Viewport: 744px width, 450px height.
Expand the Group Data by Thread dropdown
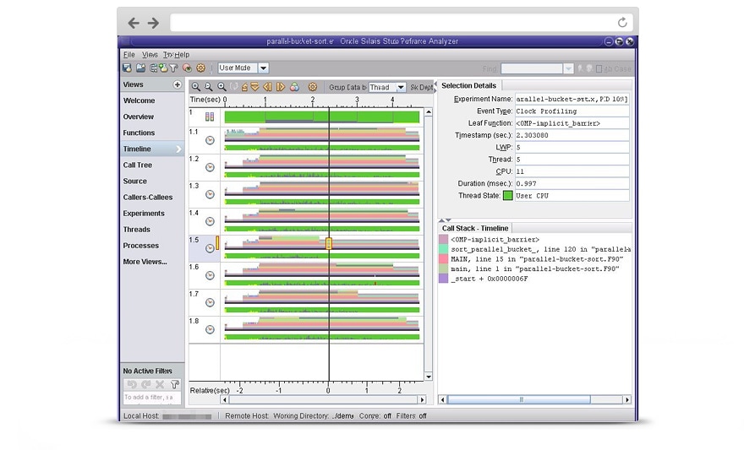pos(401,88)
